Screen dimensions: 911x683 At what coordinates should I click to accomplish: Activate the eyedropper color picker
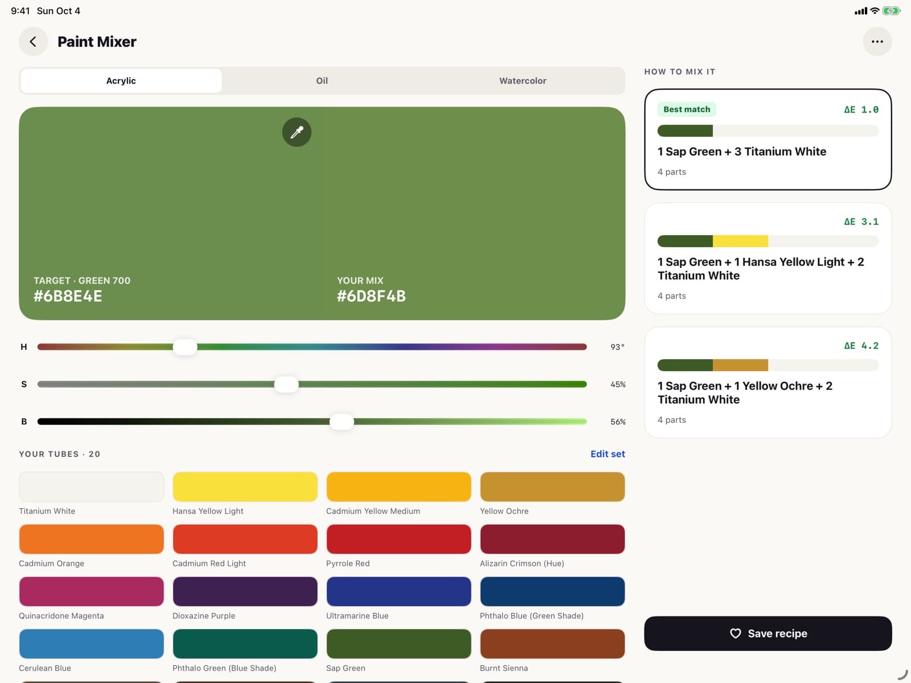(297, 132)
